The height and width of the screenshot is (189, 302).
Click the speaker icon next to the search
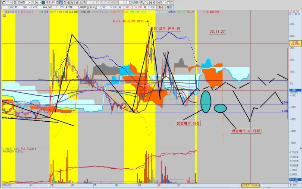coord(37,3)
